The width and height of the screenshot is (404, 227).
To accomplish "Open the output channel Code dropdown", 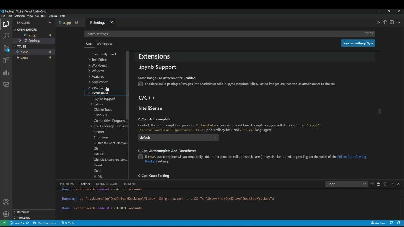I will click(346, 184).
